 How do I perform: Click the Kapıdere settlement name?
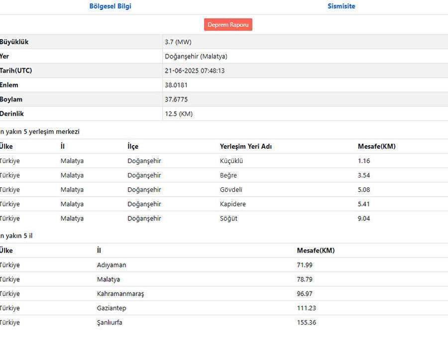232,204
